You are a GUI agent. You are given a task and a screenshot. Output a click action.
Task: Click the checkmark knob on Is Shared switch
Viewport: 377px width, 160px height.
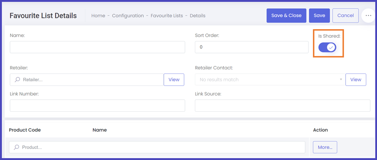pyautogui.click(x=331, y=47)
